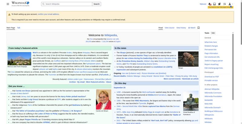Screen dimensions: 242x124
Task: Switch to the Talk tab
Action: point(18,28)
